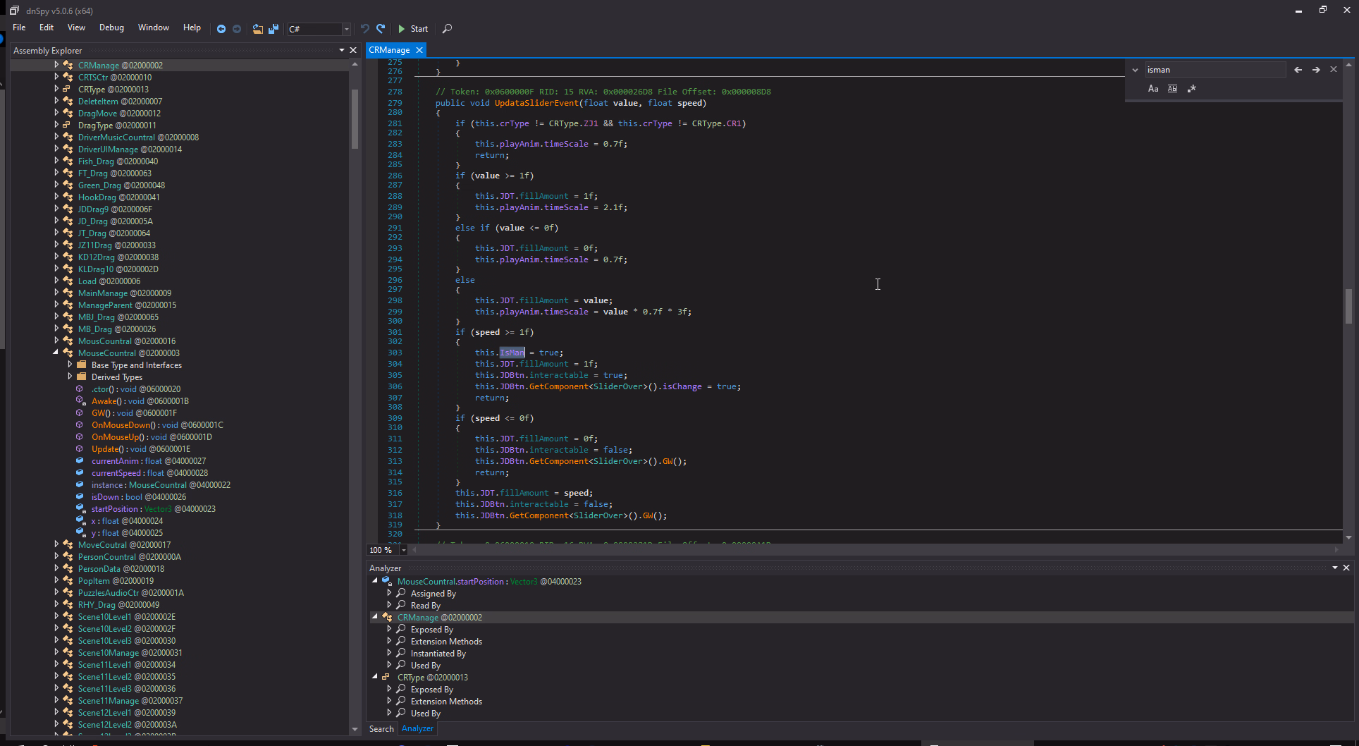This screenshot has height=746, width=1359.
Task: Open the View menu
Action: 76,27
